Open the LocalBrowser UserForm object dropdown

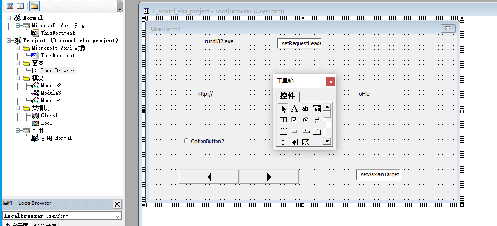click(117, 216)
